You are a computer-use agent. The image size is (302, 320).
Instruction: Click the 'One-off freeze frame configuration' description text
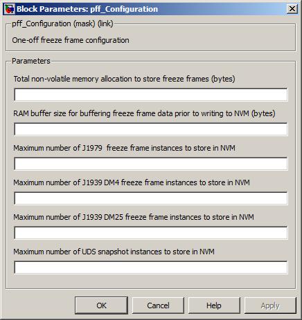[x=71, y=40]
